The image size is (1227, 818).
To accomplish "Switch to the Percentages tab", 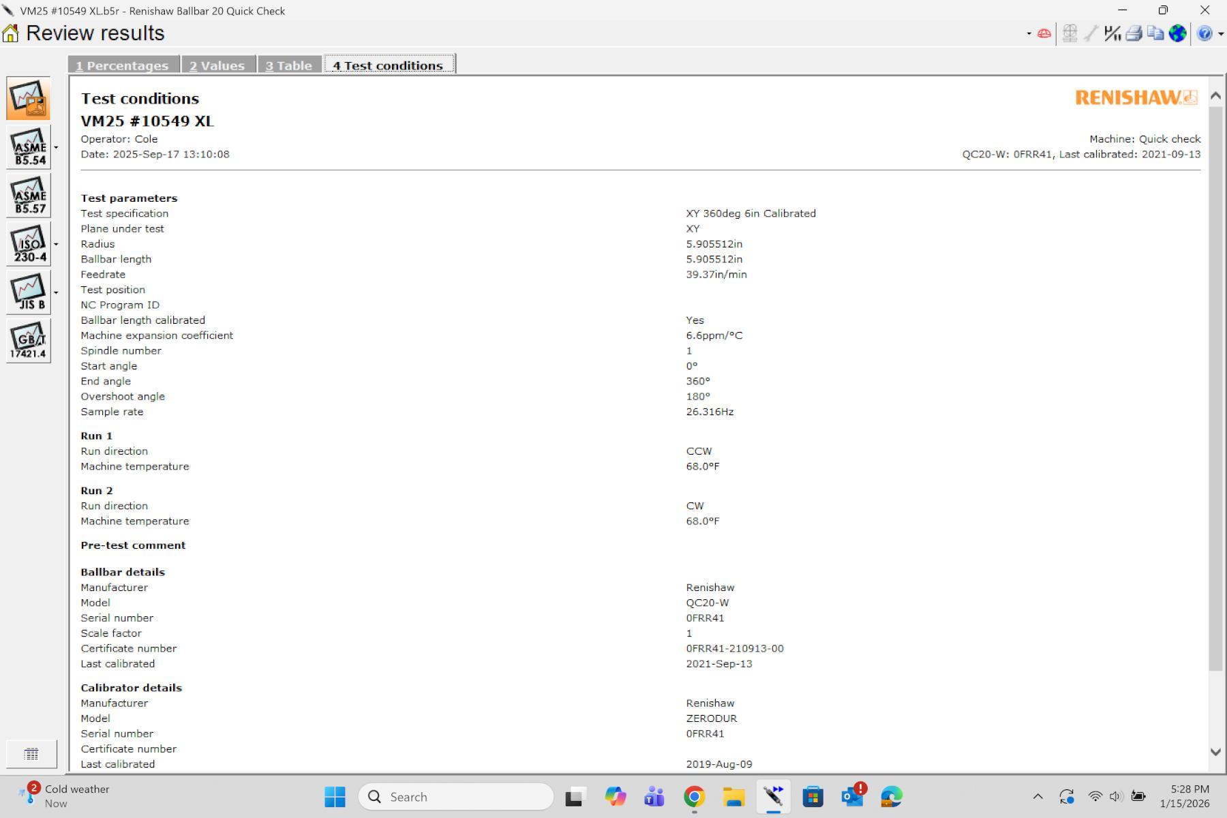I will pyautogui.click(x=123, y=65).
